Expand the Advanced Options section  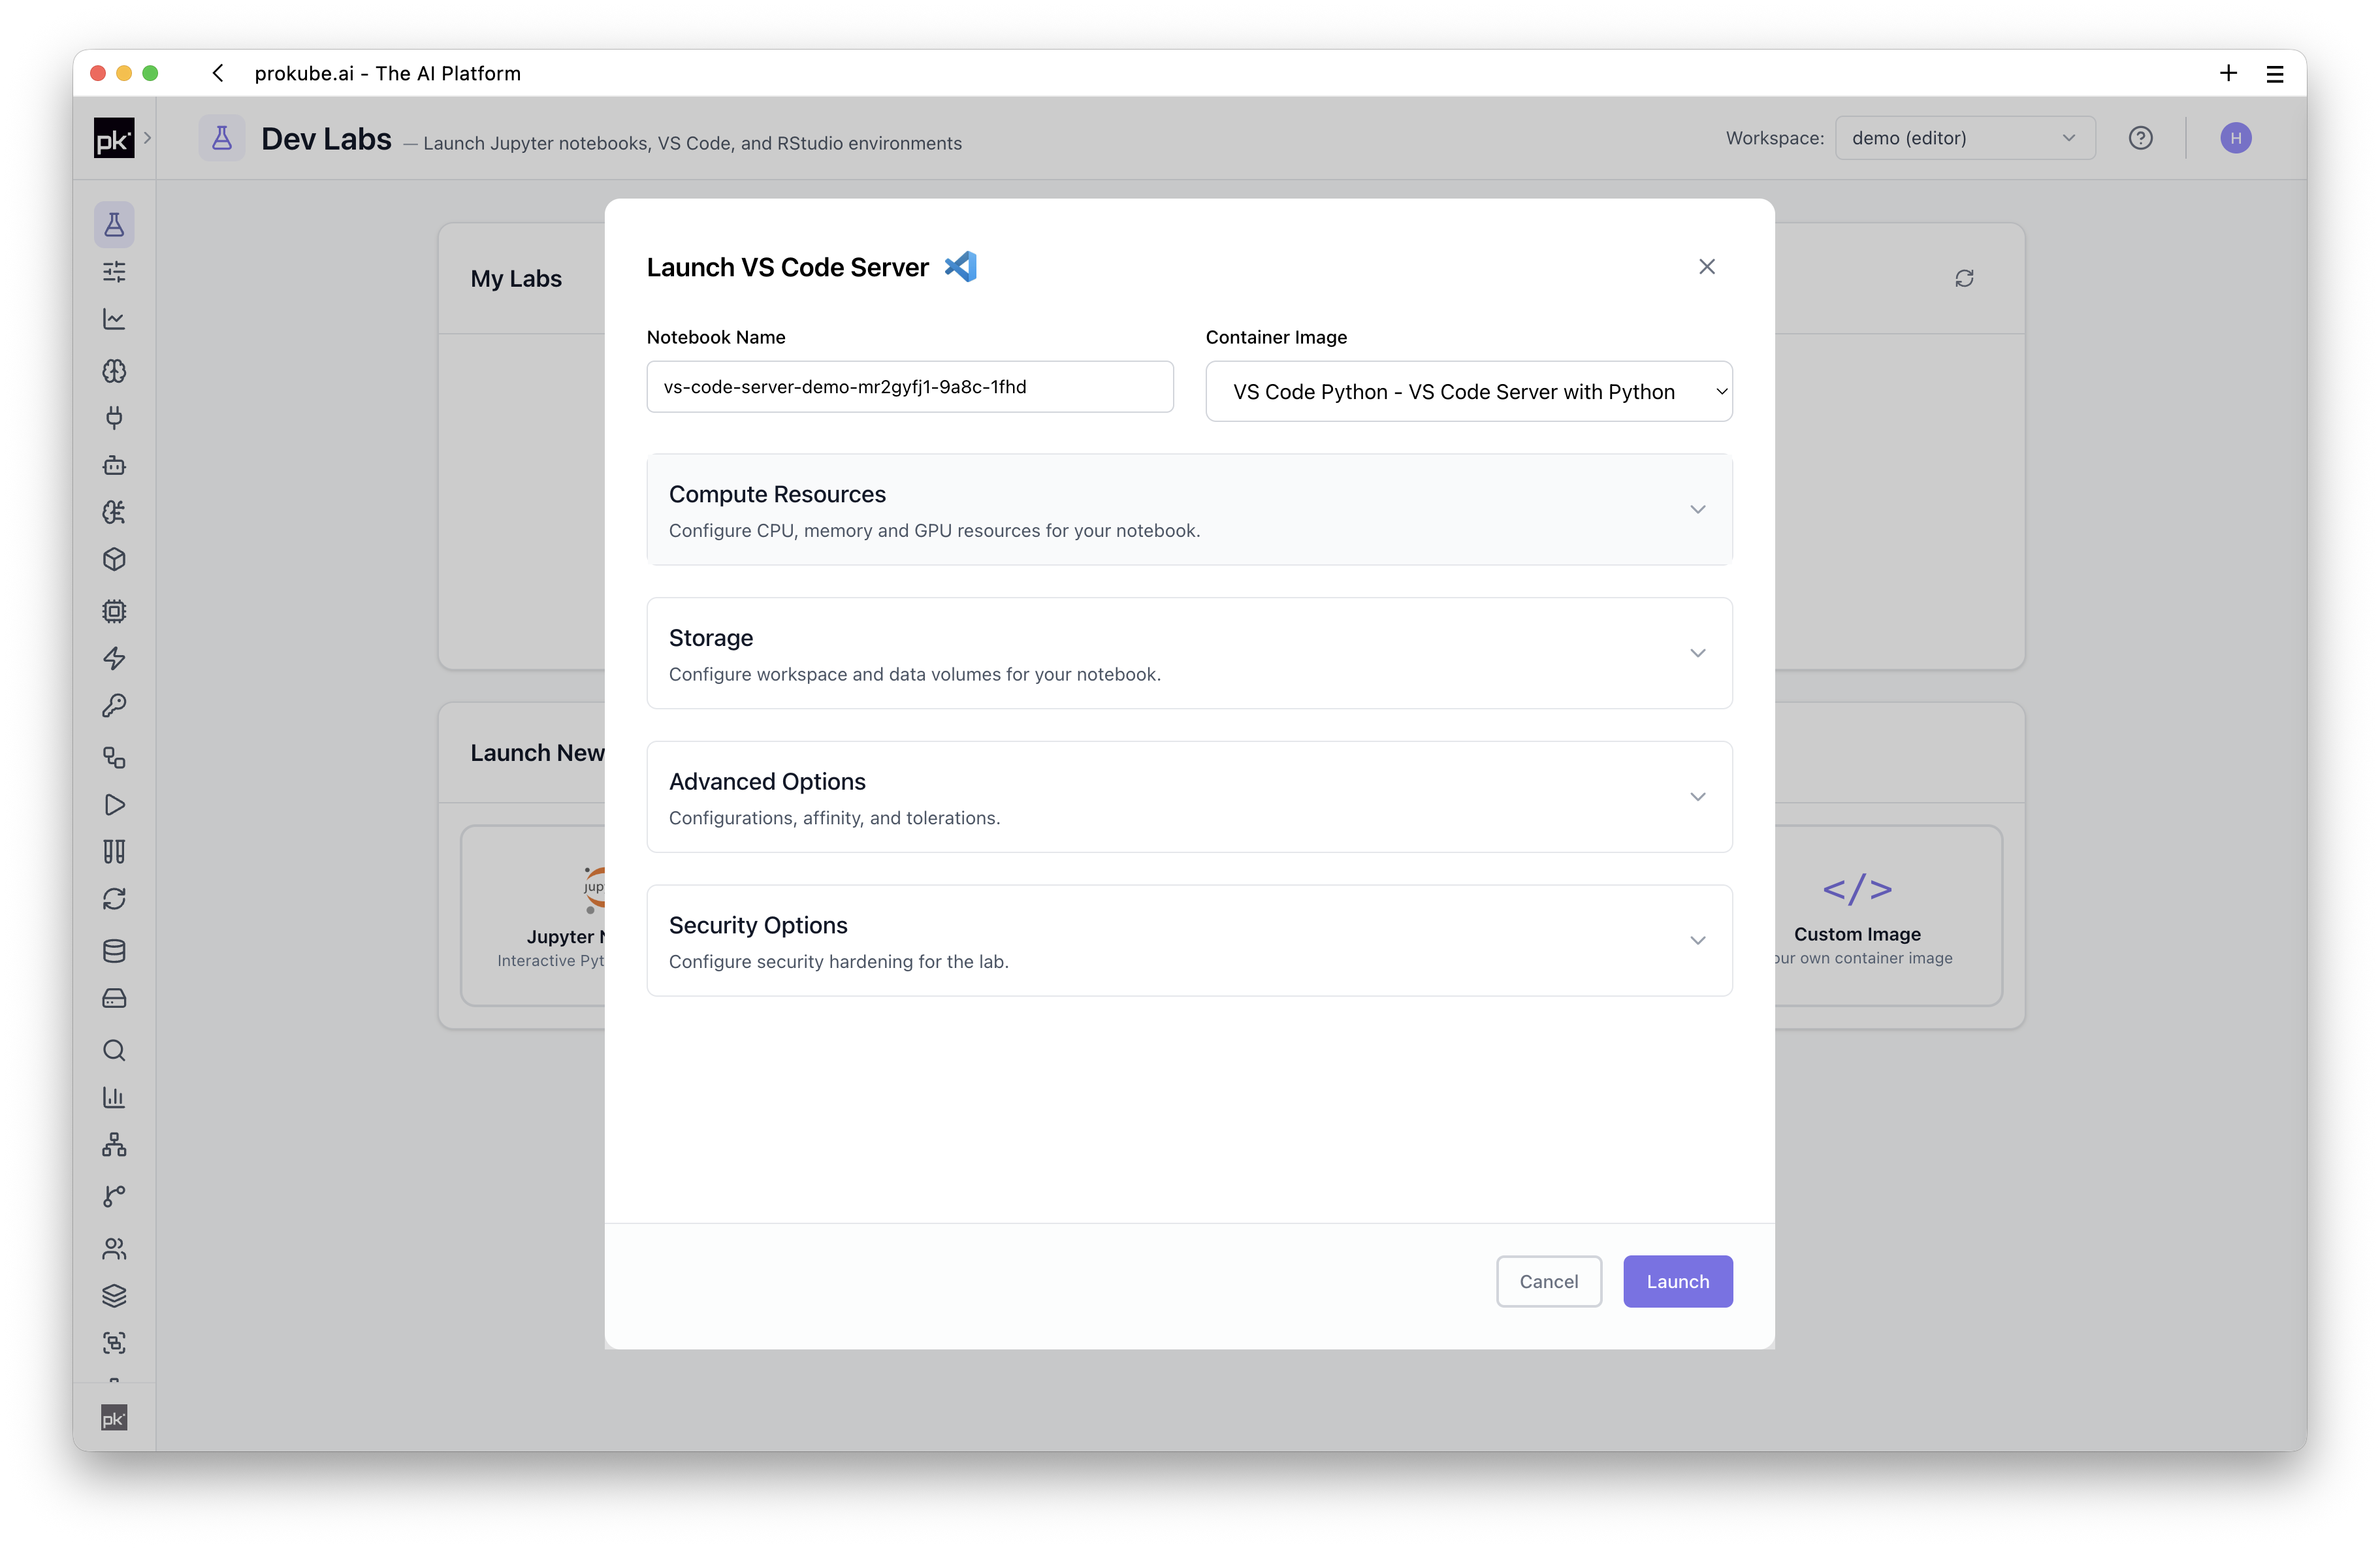1189,797
